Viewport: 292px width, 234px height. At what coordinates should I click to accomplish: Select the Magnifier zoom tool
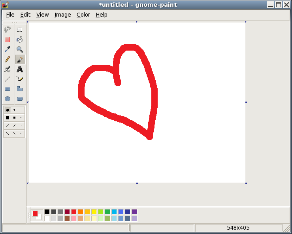point(20,49)
